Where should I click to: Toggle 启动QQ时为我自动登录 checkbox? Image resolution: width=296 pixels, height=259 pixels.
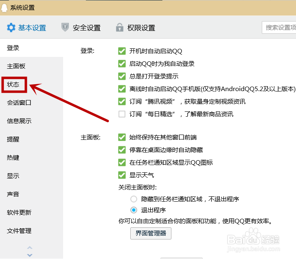click(x=122, y=64)
